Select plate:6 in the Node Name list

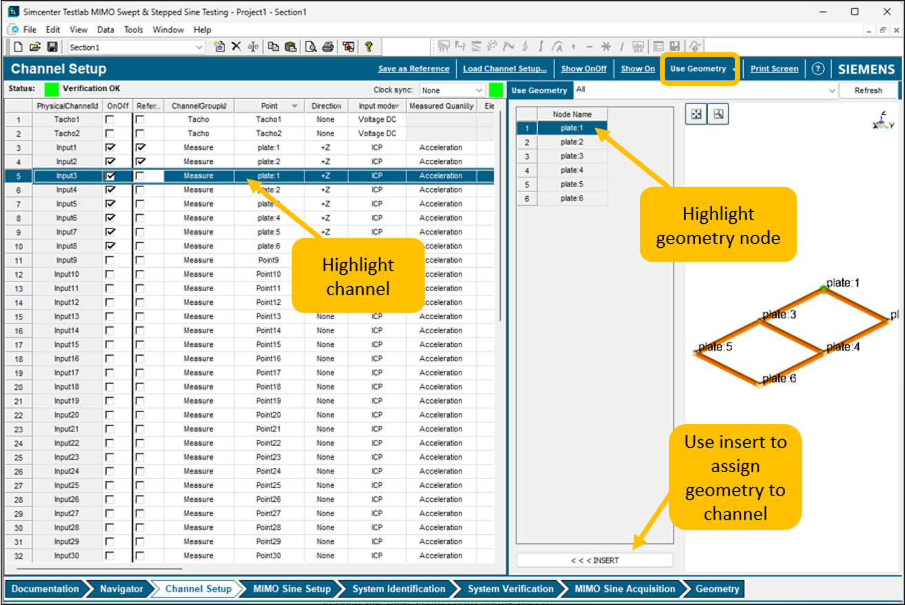pos(572,198)
